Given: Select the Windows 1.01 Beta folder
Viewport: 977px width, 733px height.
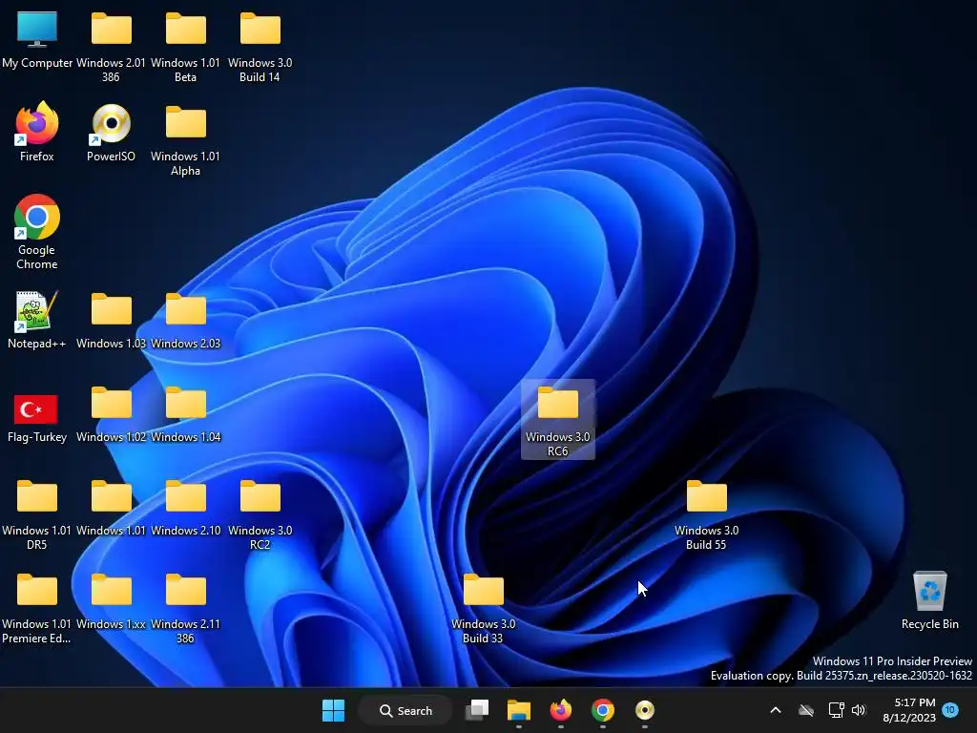Looking at the screenshot, I should (186, 47).
